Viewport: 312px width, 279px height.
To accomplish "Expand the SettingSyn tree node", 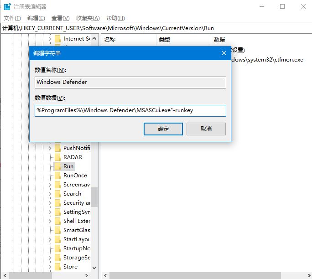I will [x=50, y=212].
